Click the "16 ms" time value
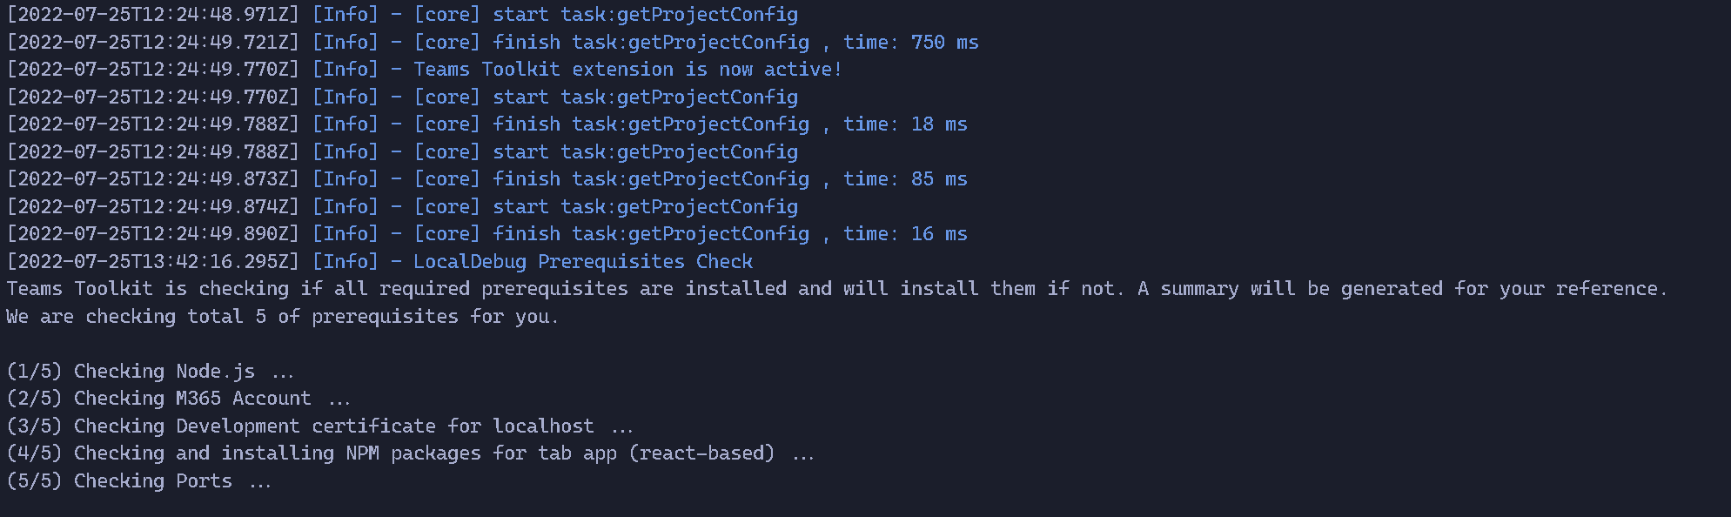 (938, 234)
